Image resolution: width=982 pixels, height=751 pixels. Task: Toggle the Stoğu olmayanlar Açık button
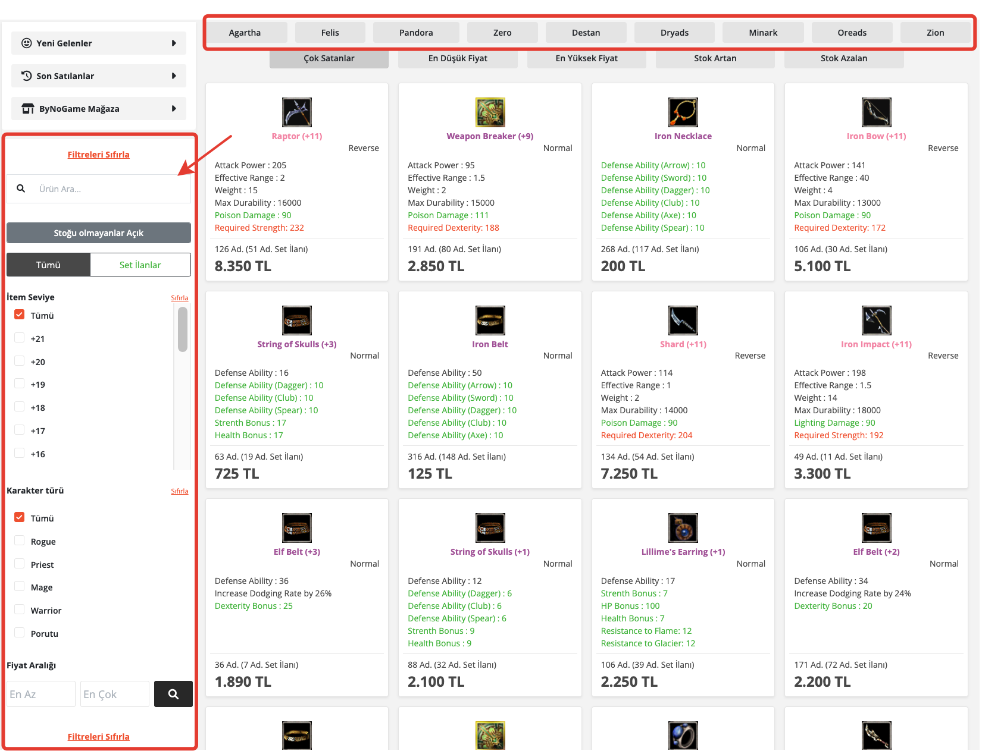point(99,233)
